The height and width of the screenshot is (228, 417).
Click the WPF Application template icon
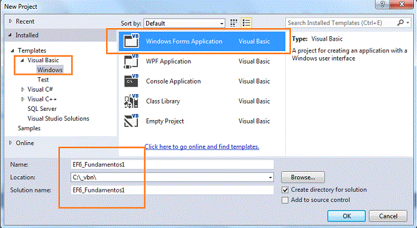(131, 61)
